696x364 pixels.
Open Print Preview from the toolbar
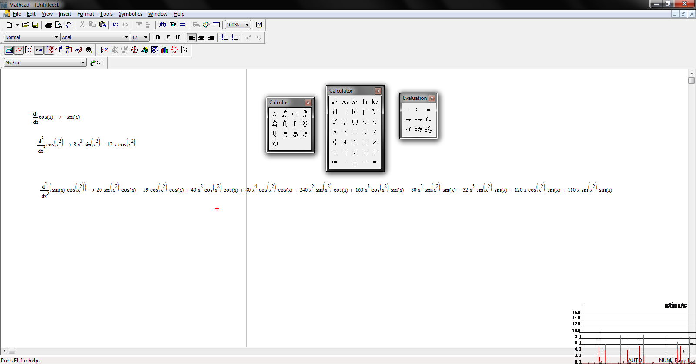tap(58, 25)
